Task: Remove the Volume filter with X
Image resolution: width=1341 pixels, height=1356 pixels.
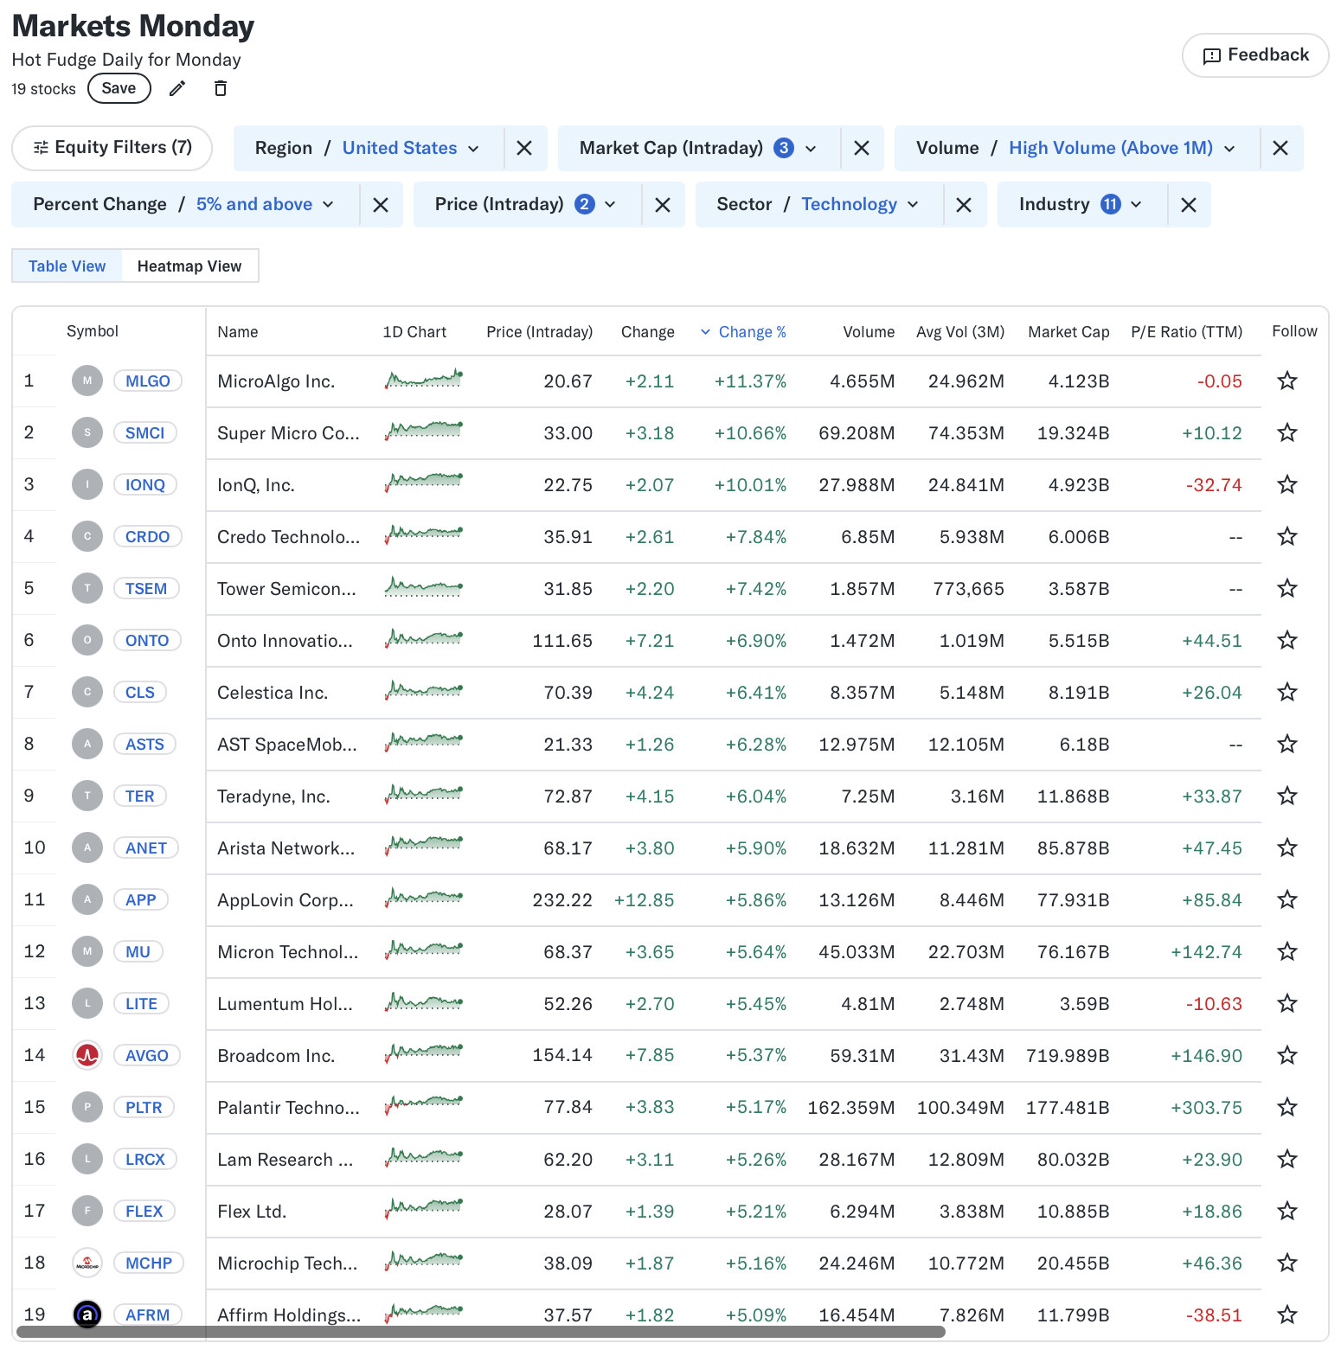Action: [x=1280, y=148]
